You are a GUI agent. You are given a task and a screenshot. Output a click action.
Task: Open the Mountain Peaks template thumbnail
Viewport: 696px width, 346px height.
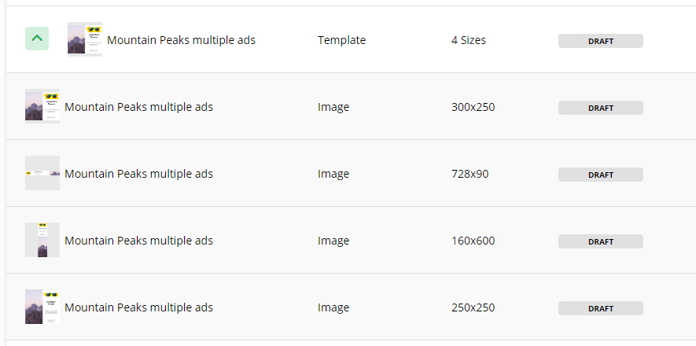click(84, 39)
